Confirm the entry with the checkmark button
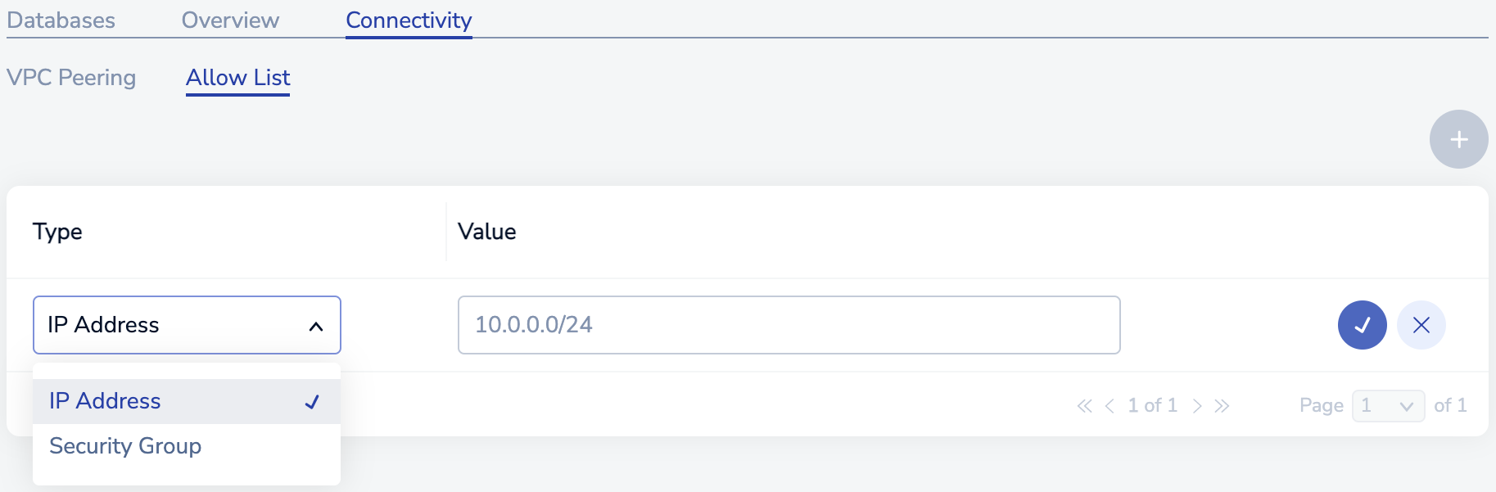Screen dimensions: 1496x492 1362,325
